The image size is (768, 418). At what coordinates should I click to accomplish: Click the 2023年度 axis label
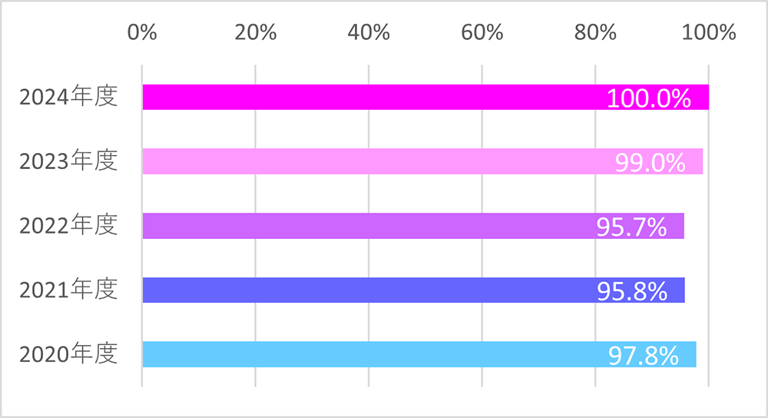coord(68,161)
